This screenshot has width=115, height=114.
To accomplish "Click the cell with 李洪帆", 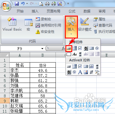I will click(x=20, y=91).
